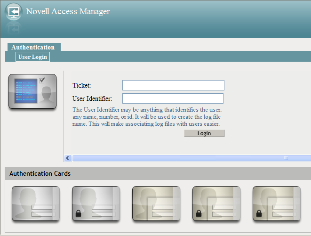Click the User Identifier label
The height and width of the screenshot is (236, 311).
tap(92, 98)
